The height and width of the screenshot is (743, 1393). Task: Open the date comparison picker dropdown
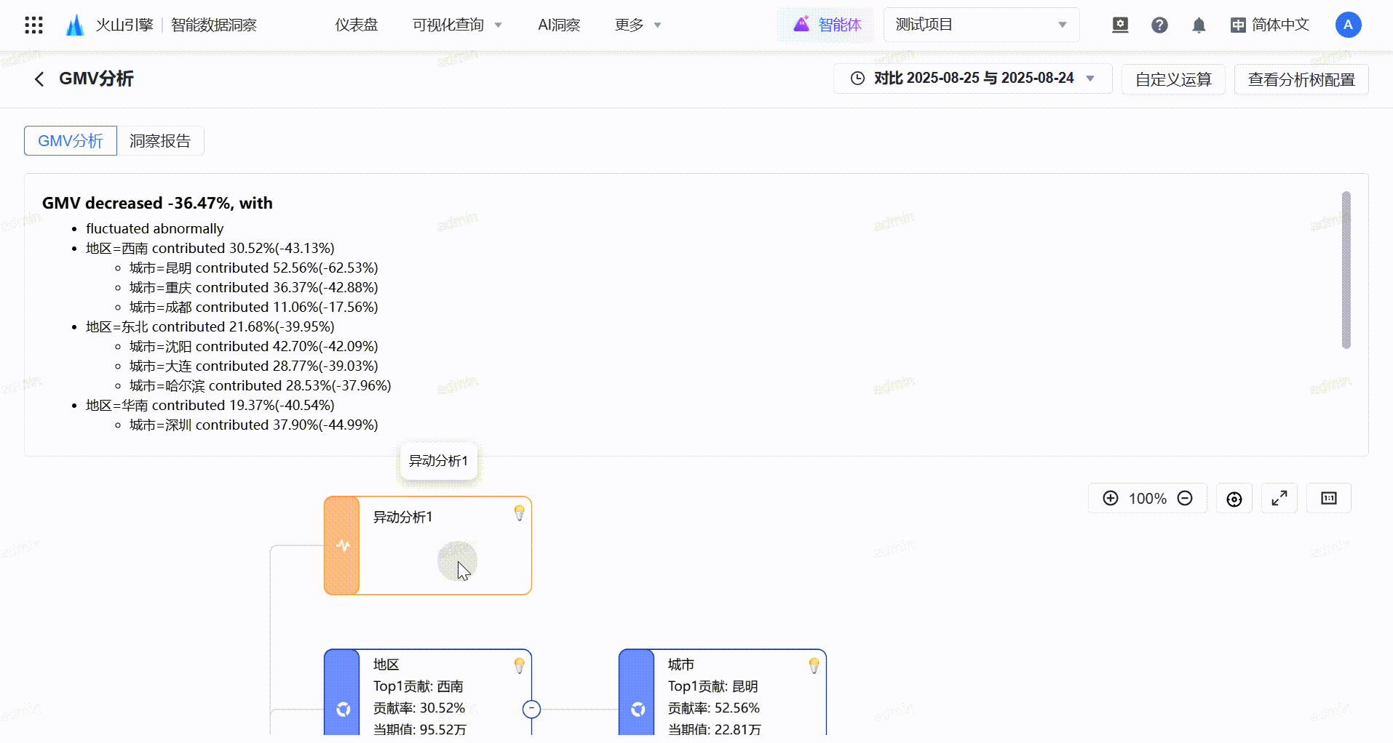[x=972, y=79]
